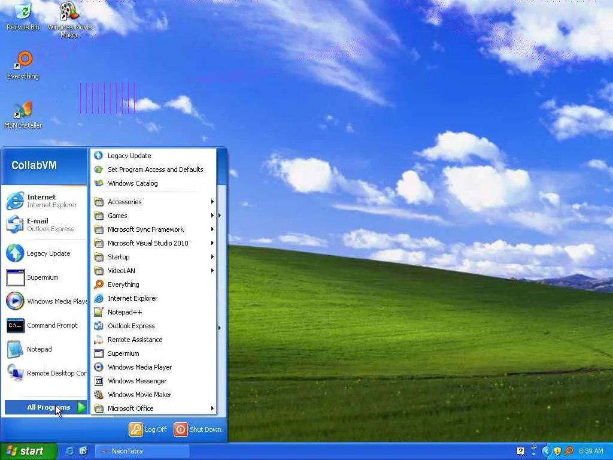Image resolution: width=613 pixels, height=460 pixels.
Task: Open the MSN Installer desktop shortcut
Action: (23, 114)
